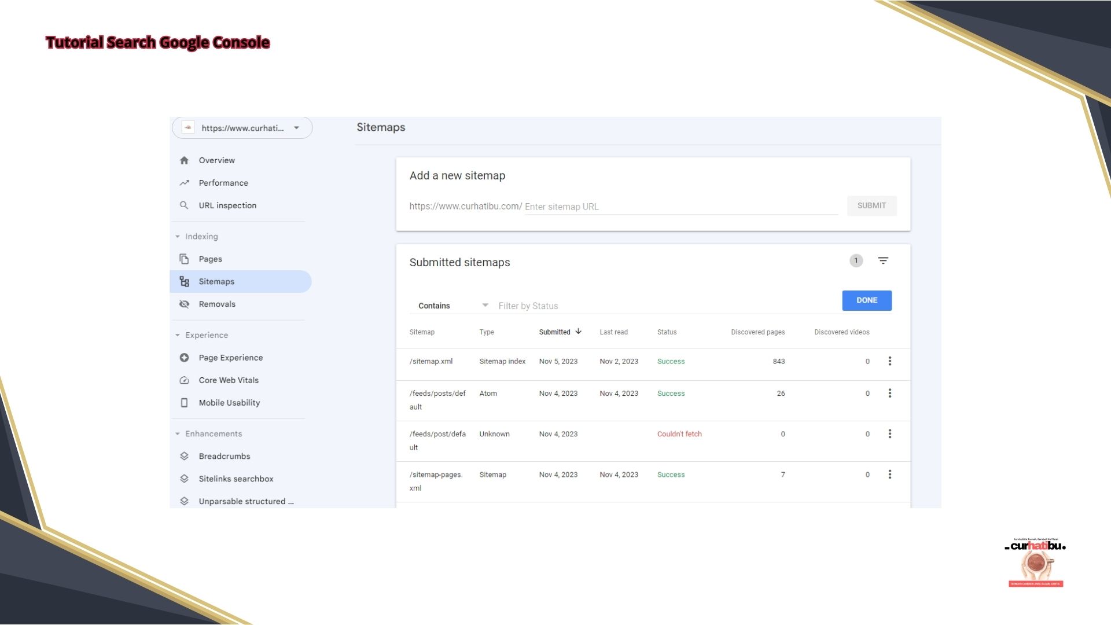Click the Unknown type cell
This screenshot has width=1111, height=625.
pyautogui.click(x=495, y=434)
